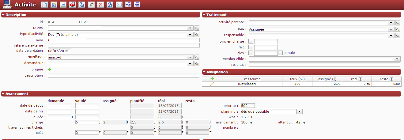
Task: Click the priorité input field
Action: [x=248, y=106]
